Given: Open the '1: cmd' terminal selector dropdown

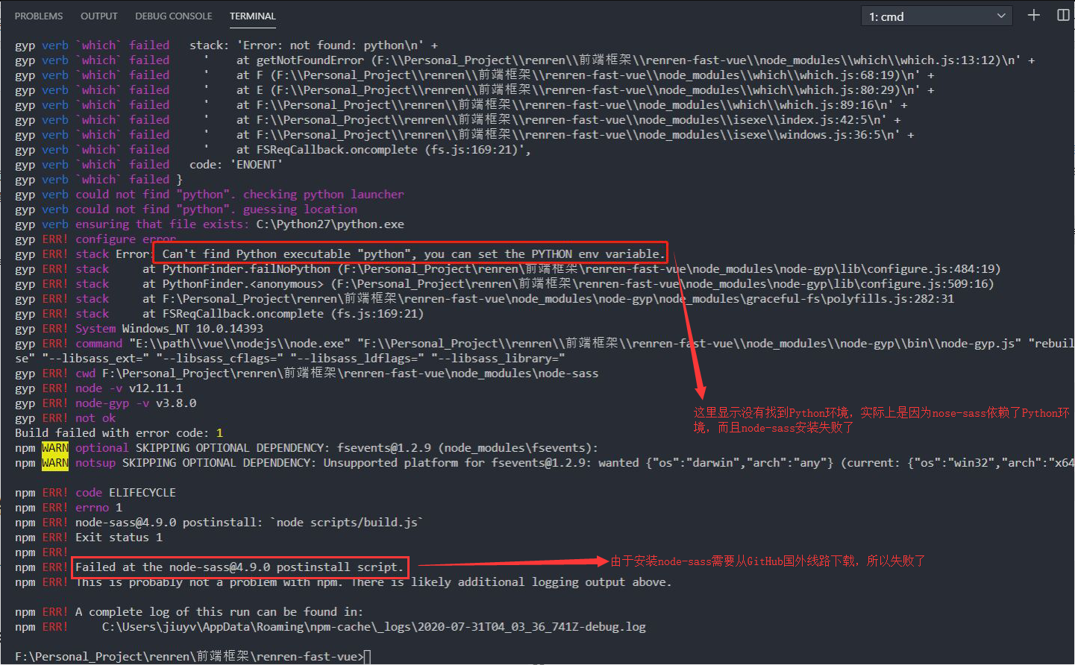Looking at the screenshot, I should tap(937, 16).
